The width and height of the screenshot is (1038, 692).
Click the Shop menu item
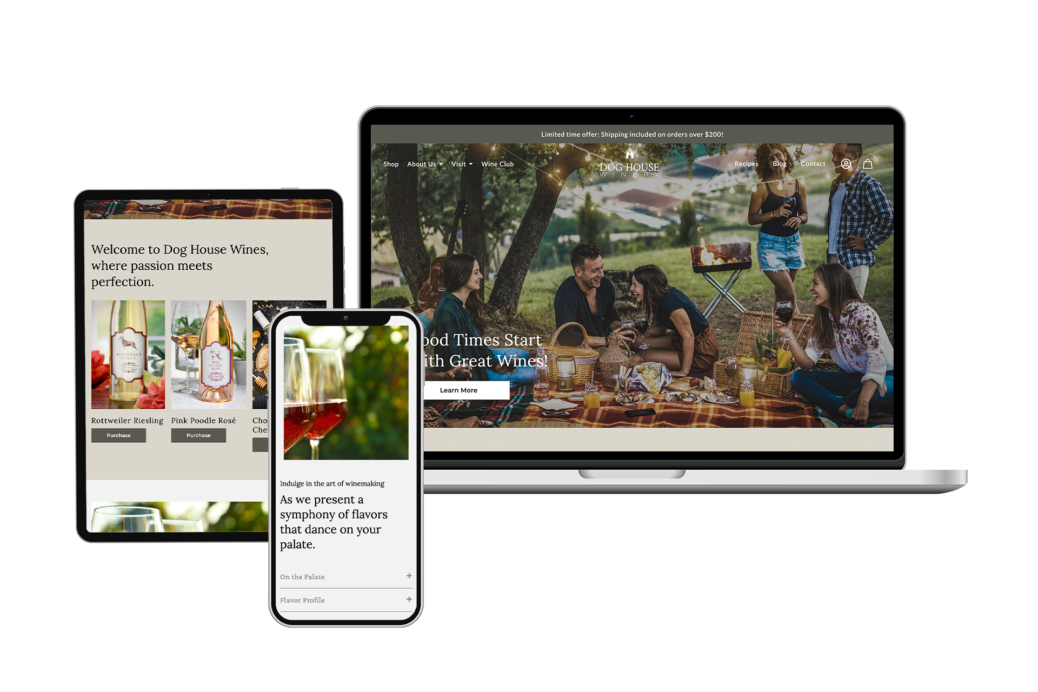coord(391,164)
